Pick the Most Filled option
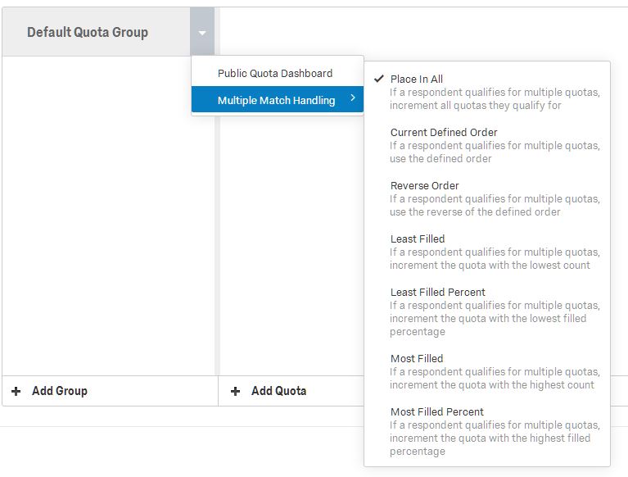628x477 pixels. pyautogui.click(x=417, y=359)
